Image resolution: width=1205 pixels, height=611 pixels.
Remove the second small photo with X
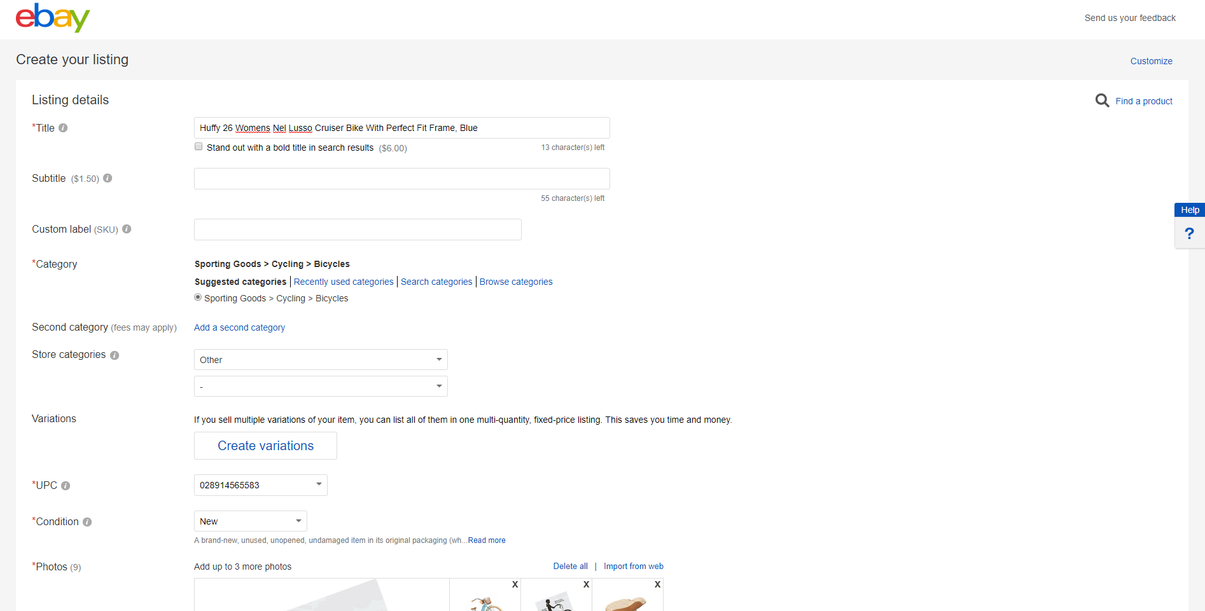click(x=587, y=584)
